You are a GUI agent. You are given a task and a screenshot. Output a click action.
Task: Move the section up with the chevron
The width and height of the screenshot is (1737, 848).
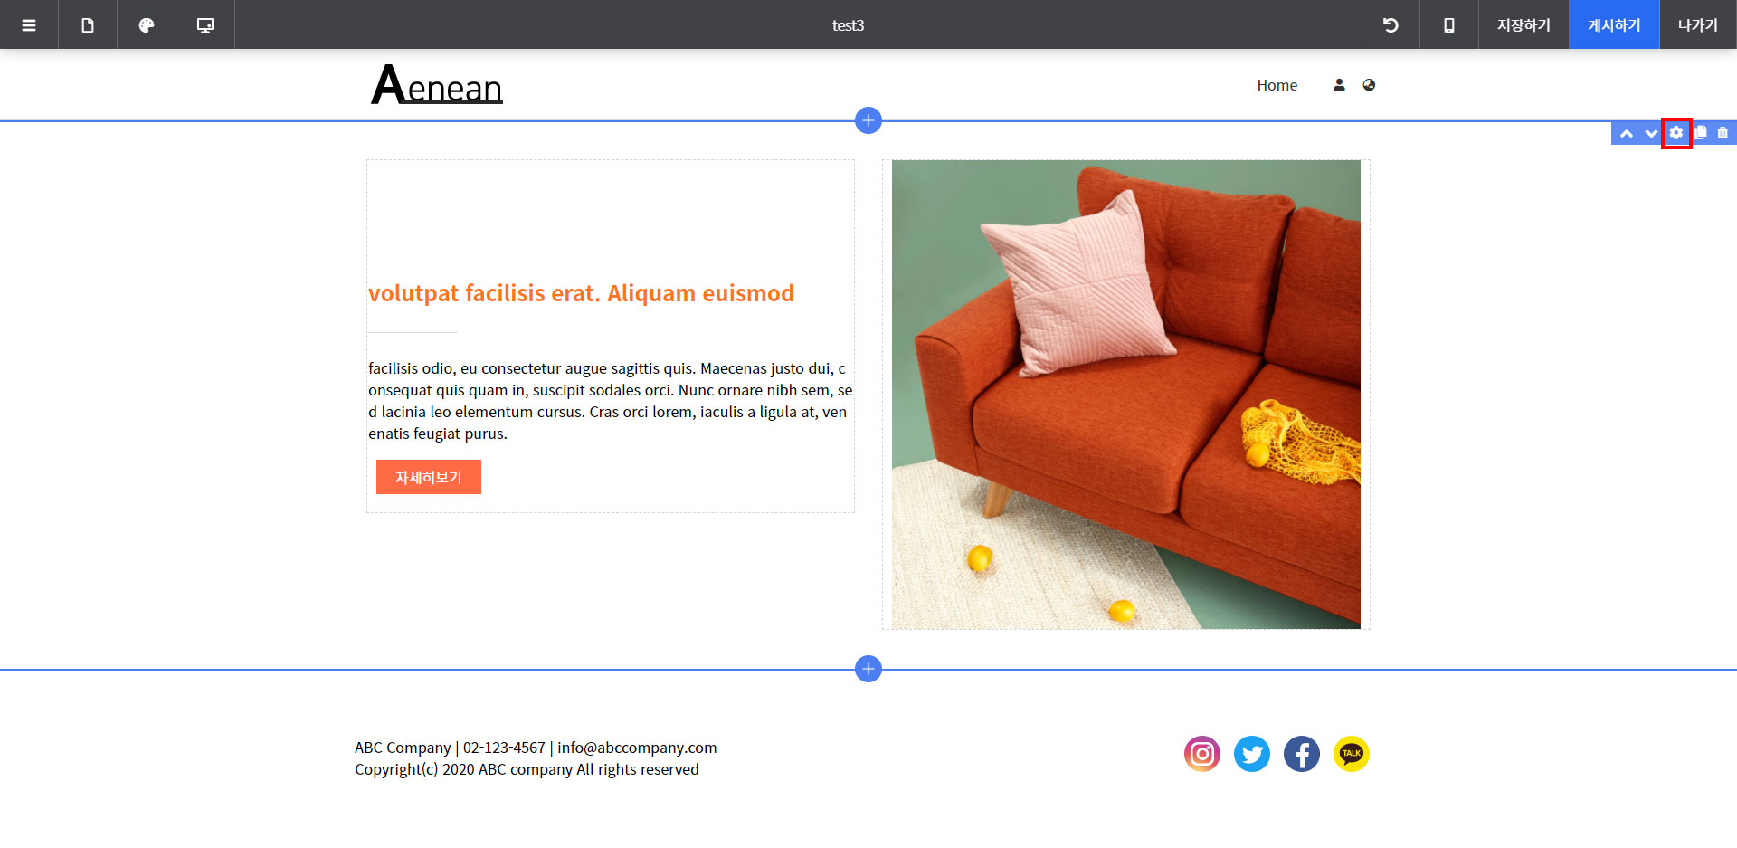(1627, 134)
